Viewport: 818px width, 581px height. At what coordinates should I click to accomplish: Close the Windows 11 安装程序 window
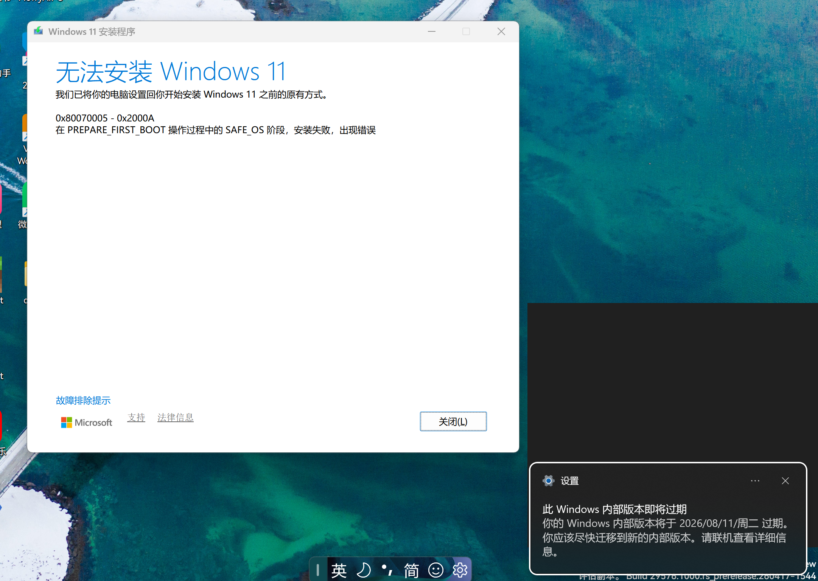click(501, 31)
